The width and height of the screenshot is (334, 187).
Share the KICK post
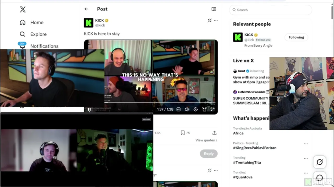214,133
